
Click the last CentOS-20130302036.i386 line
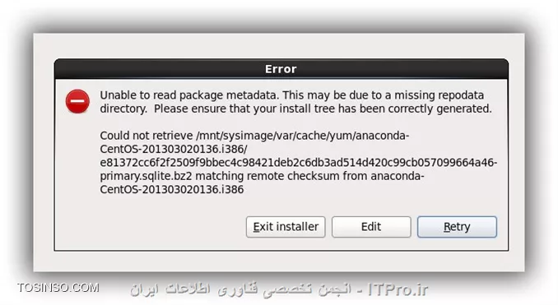(171, 189)
